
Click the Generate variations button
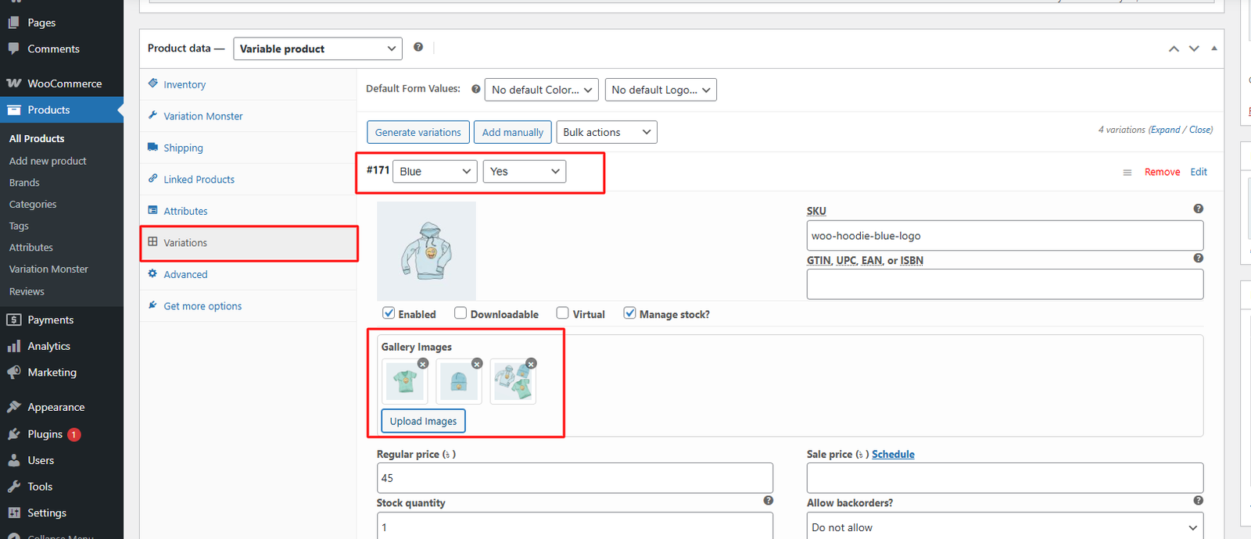point(418,132)
